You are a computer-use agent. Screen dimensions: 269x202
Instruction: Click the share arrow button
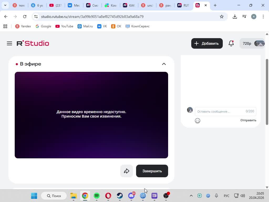pos(127,171)
